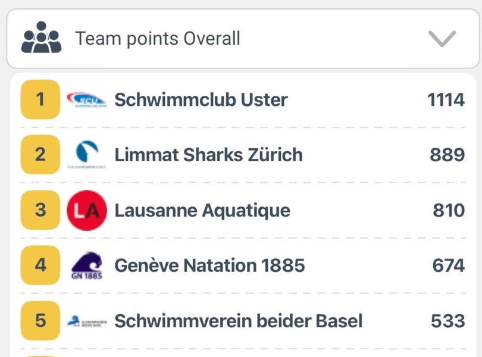Click the Schwimmclub Uster club logo

click(x=87, y=100)
